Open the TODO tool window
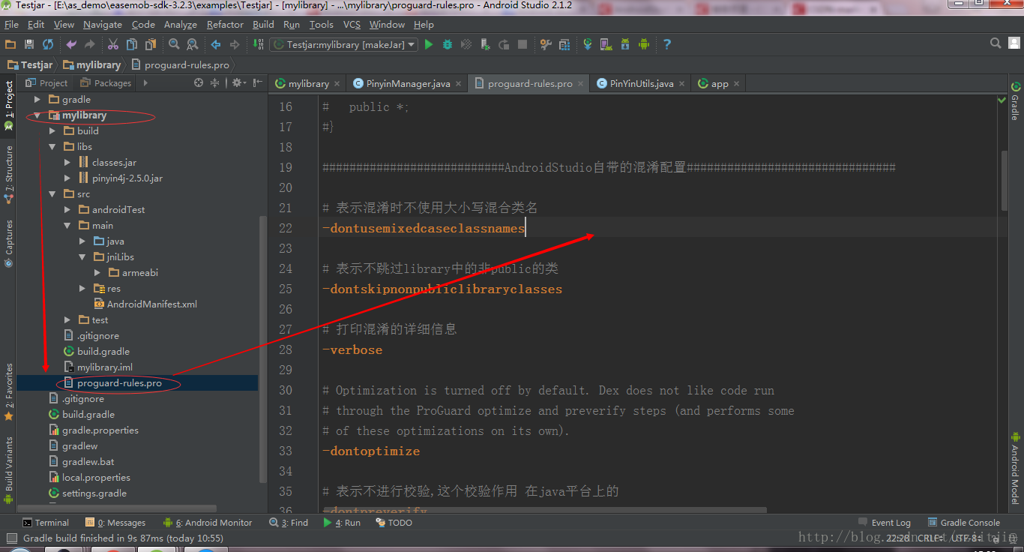This screenshot has width=1024, height=552. [394, 523]
